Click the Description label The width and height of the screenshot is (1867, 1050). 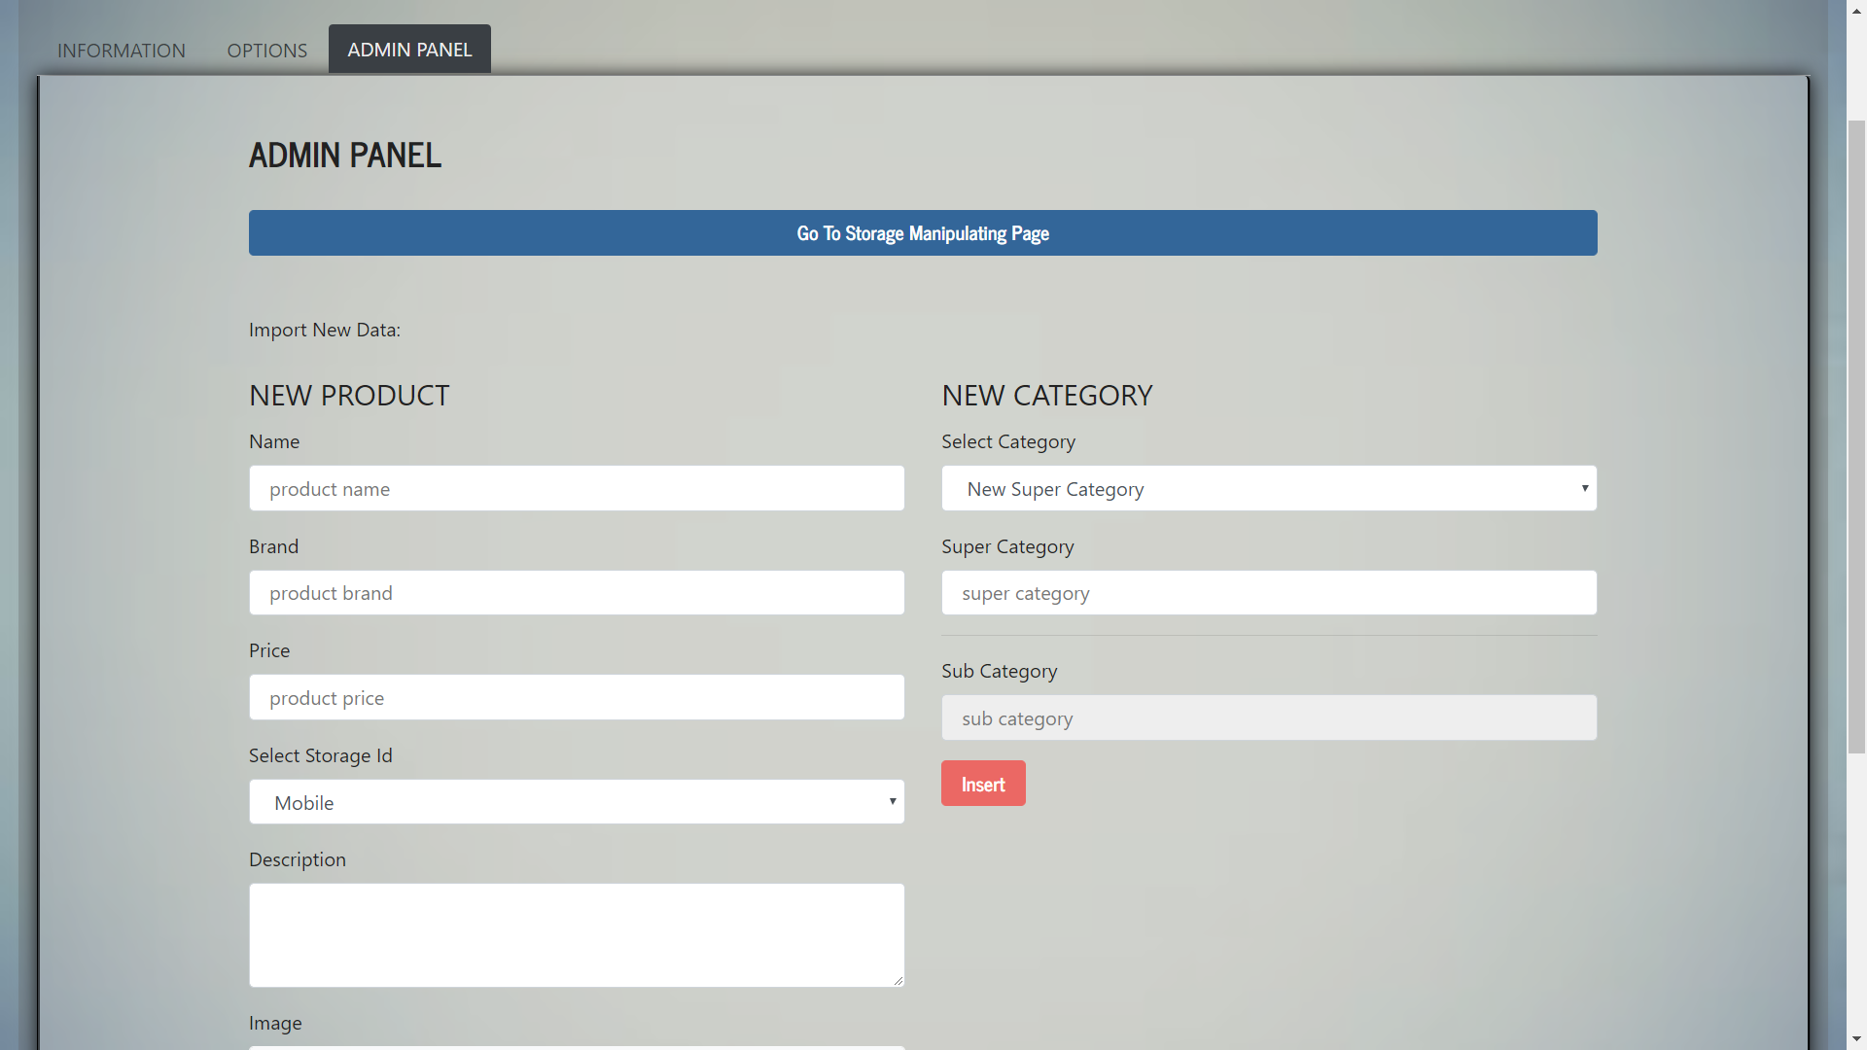click(x=298, y=859)
